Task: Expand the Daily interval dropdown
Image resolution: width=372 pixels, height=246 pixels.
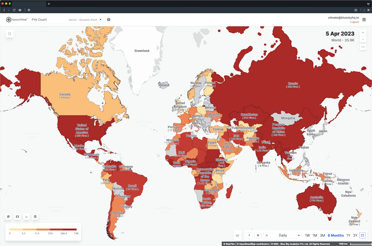Action: [x=289, y=235]
